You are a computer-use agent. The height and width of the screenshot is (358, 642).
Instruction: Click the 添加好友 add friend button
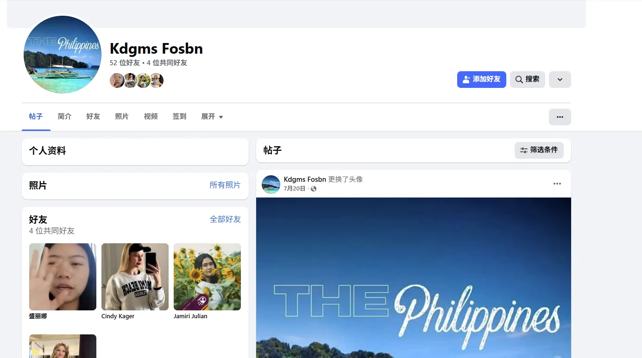pos(481,80)
